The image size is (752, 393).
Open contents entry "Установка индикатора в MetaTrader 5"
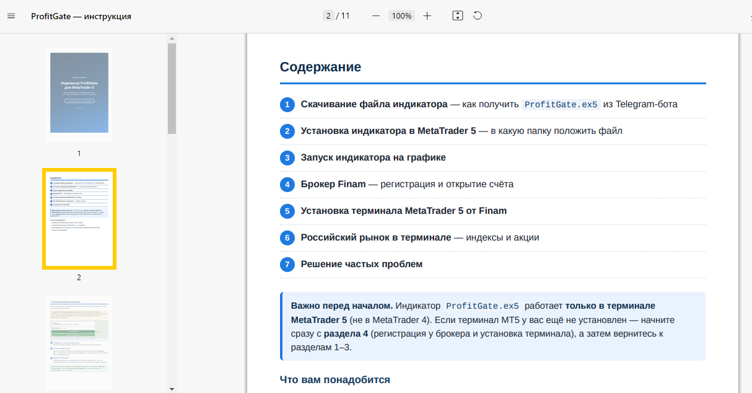(x=388, y=131)
